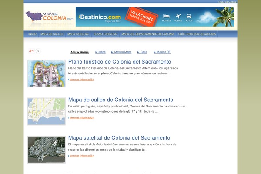Viewport: 261px width, 174px height.
Task: Click Ver mas información under Mapa de calles
Action: click(x=82, y=118)
